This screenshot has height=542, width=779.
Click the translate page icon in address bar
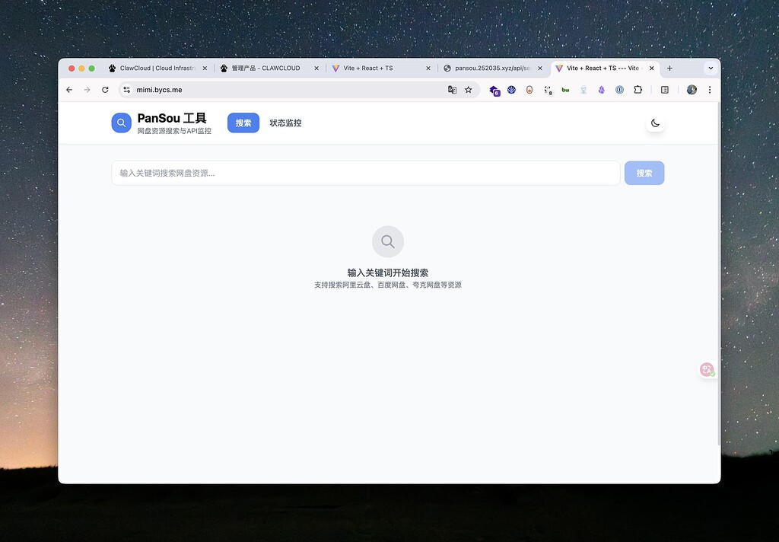[452, 90]
